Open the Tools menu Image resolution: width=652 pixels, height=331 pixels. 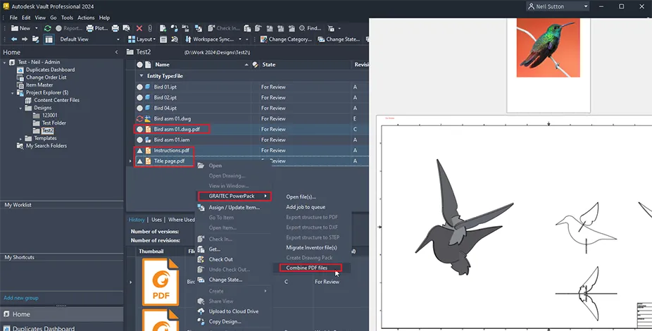coord(67,18)
